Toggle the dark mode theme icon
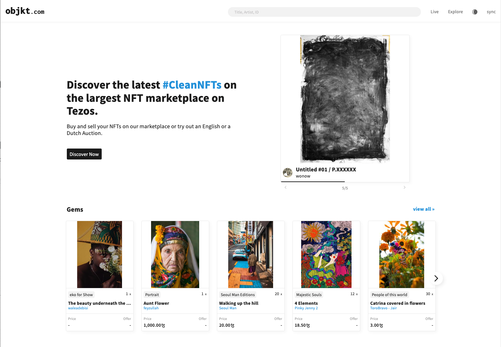This screenshot has width=501, height=347. point(475,12)
